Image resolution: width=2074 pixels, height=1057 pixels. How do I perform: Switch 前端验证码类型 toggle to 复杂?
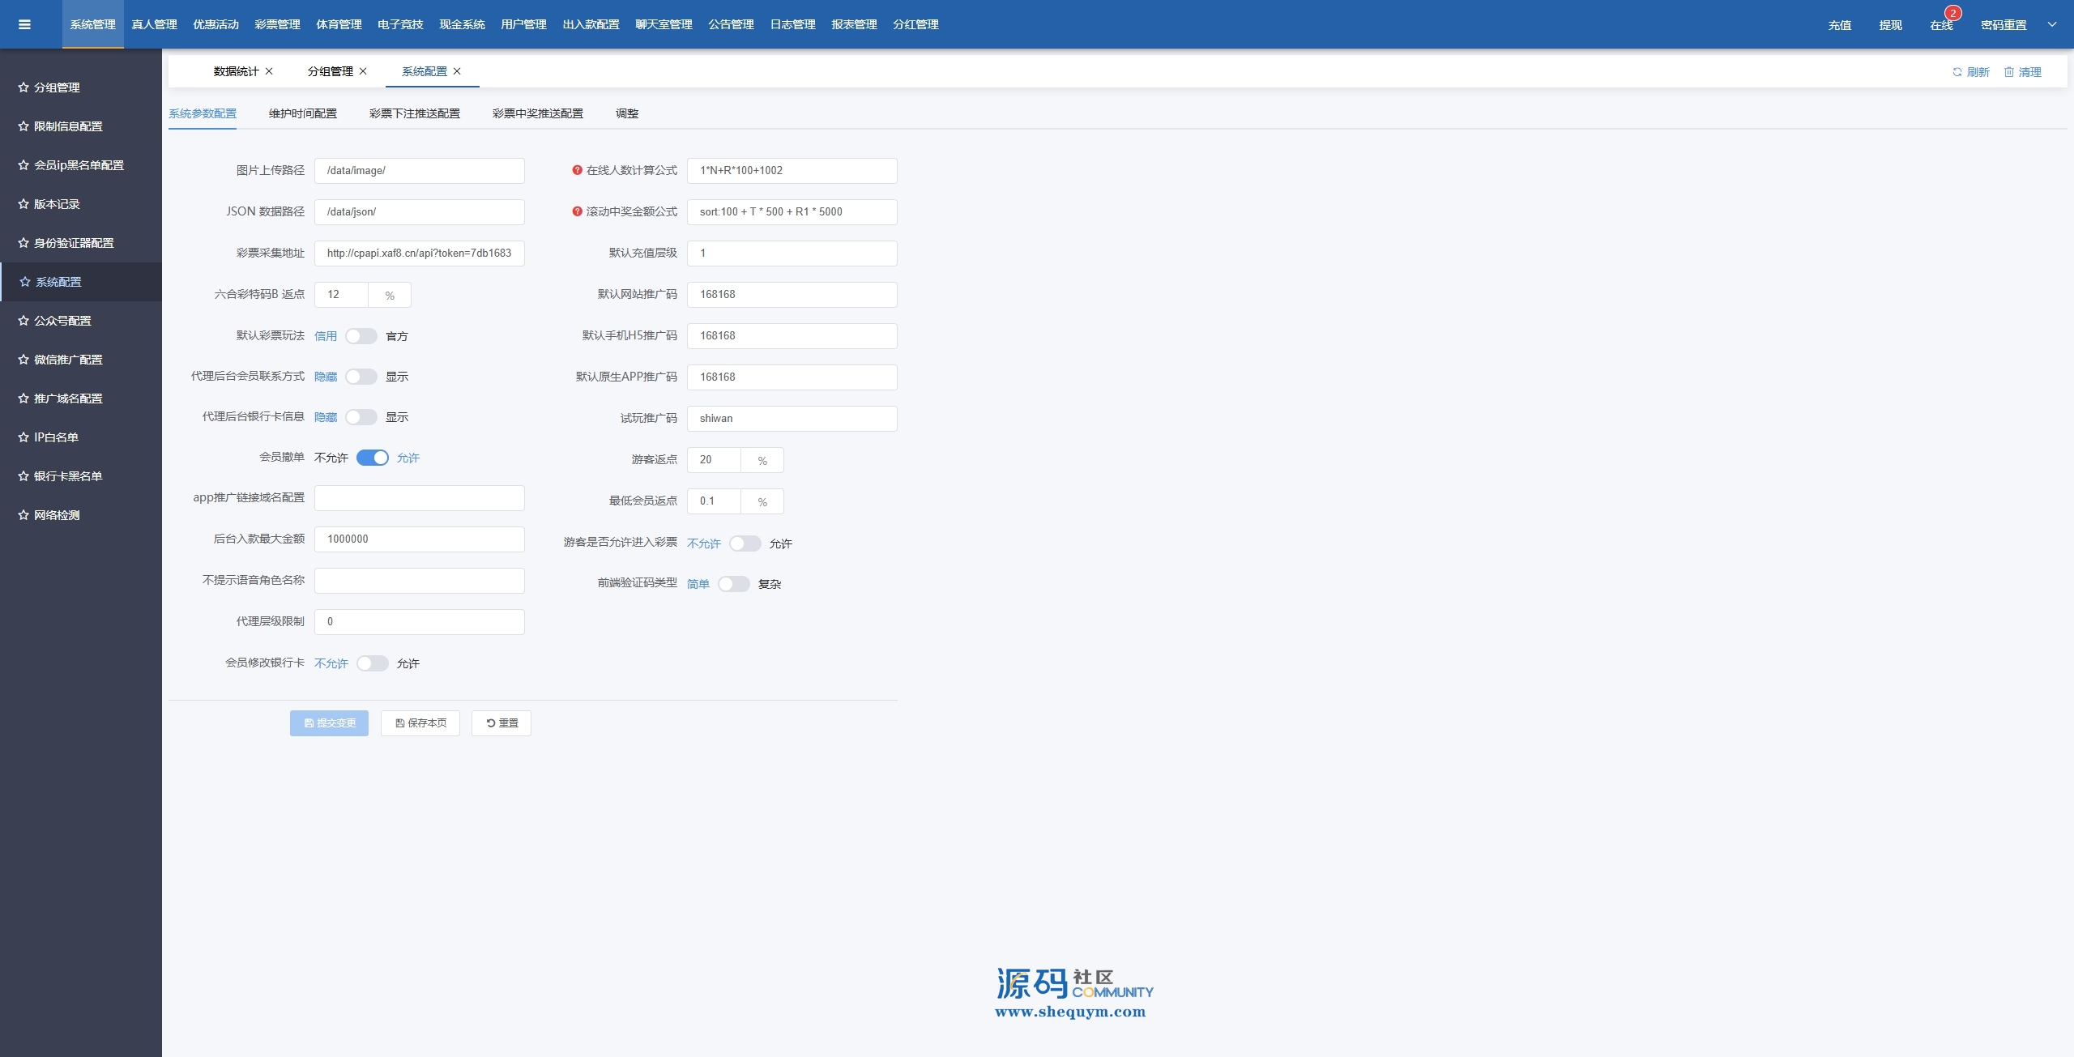pyautogui.click(x=734, y=584)
